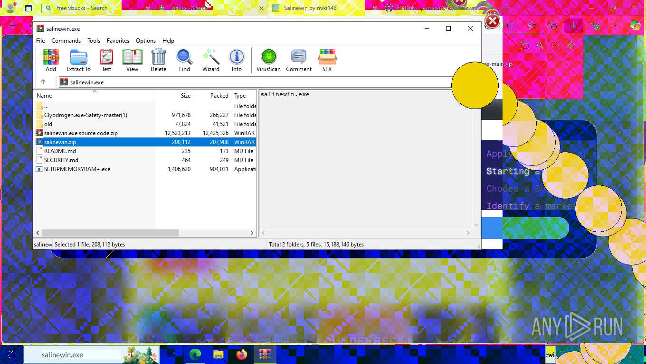Open File Explorer from the taskbar
646x364 pixels.
pyautogui.click(x=218, y=355)
